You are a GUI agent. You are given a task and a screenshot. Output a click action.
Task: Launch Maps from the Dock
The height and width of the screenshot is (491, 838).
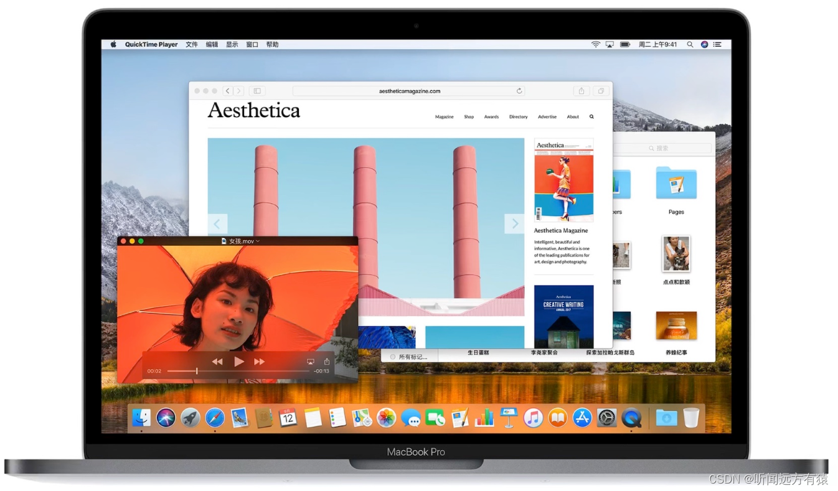point(362,417)
